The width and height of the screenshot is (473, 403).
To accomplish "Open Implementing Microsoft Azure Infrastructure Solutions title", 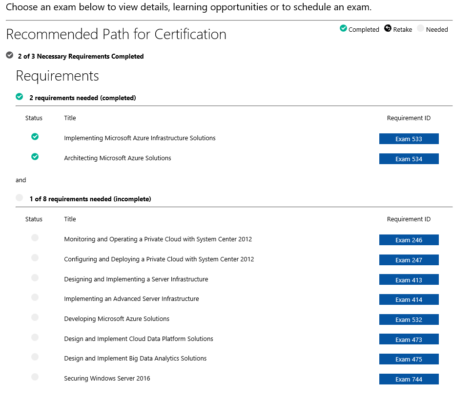I will pos(140,138).
